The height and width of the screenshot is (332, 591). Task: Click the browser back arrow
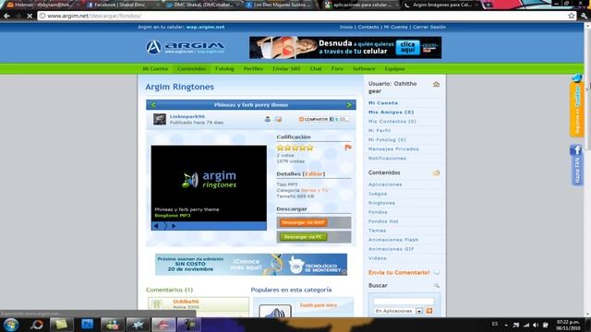[x=6, y=16]
